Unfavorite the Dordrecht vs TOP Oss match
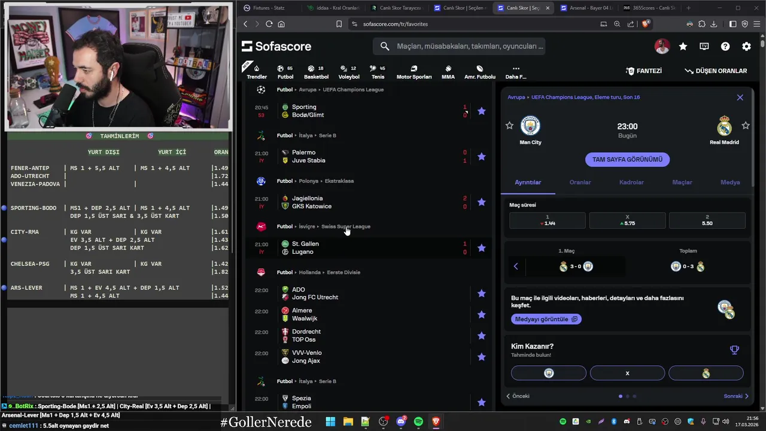The image size is (766, 431). 481,335
